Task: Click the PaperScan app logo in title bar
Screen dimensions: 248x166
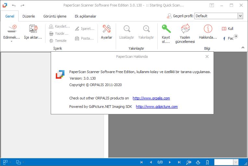Action: (5, 5)
